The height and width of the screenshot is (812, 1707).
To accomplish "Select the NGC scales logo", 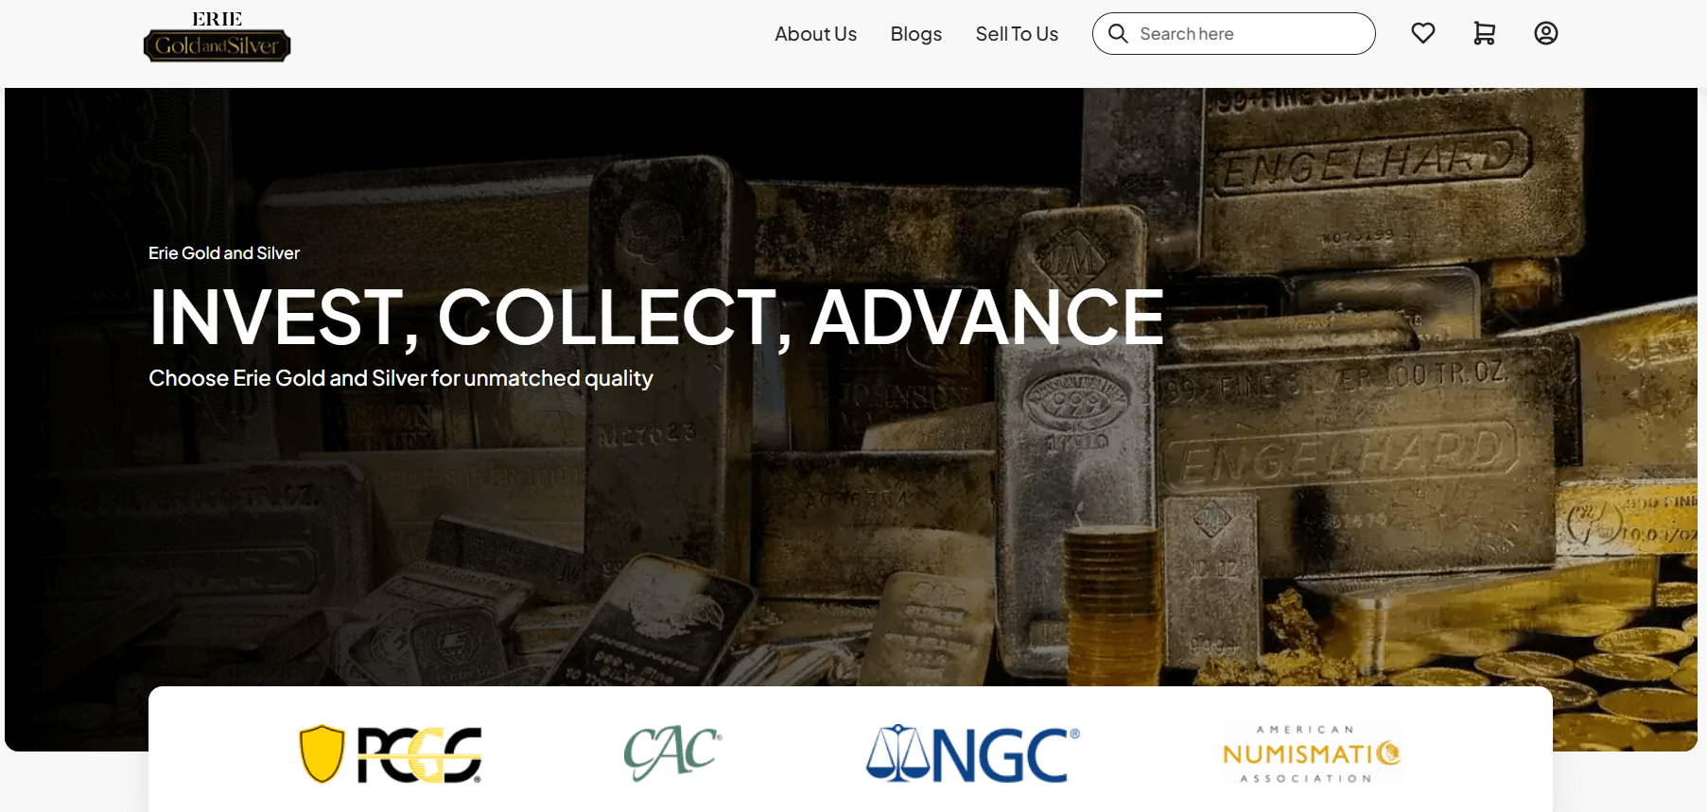I will [972, 753].
